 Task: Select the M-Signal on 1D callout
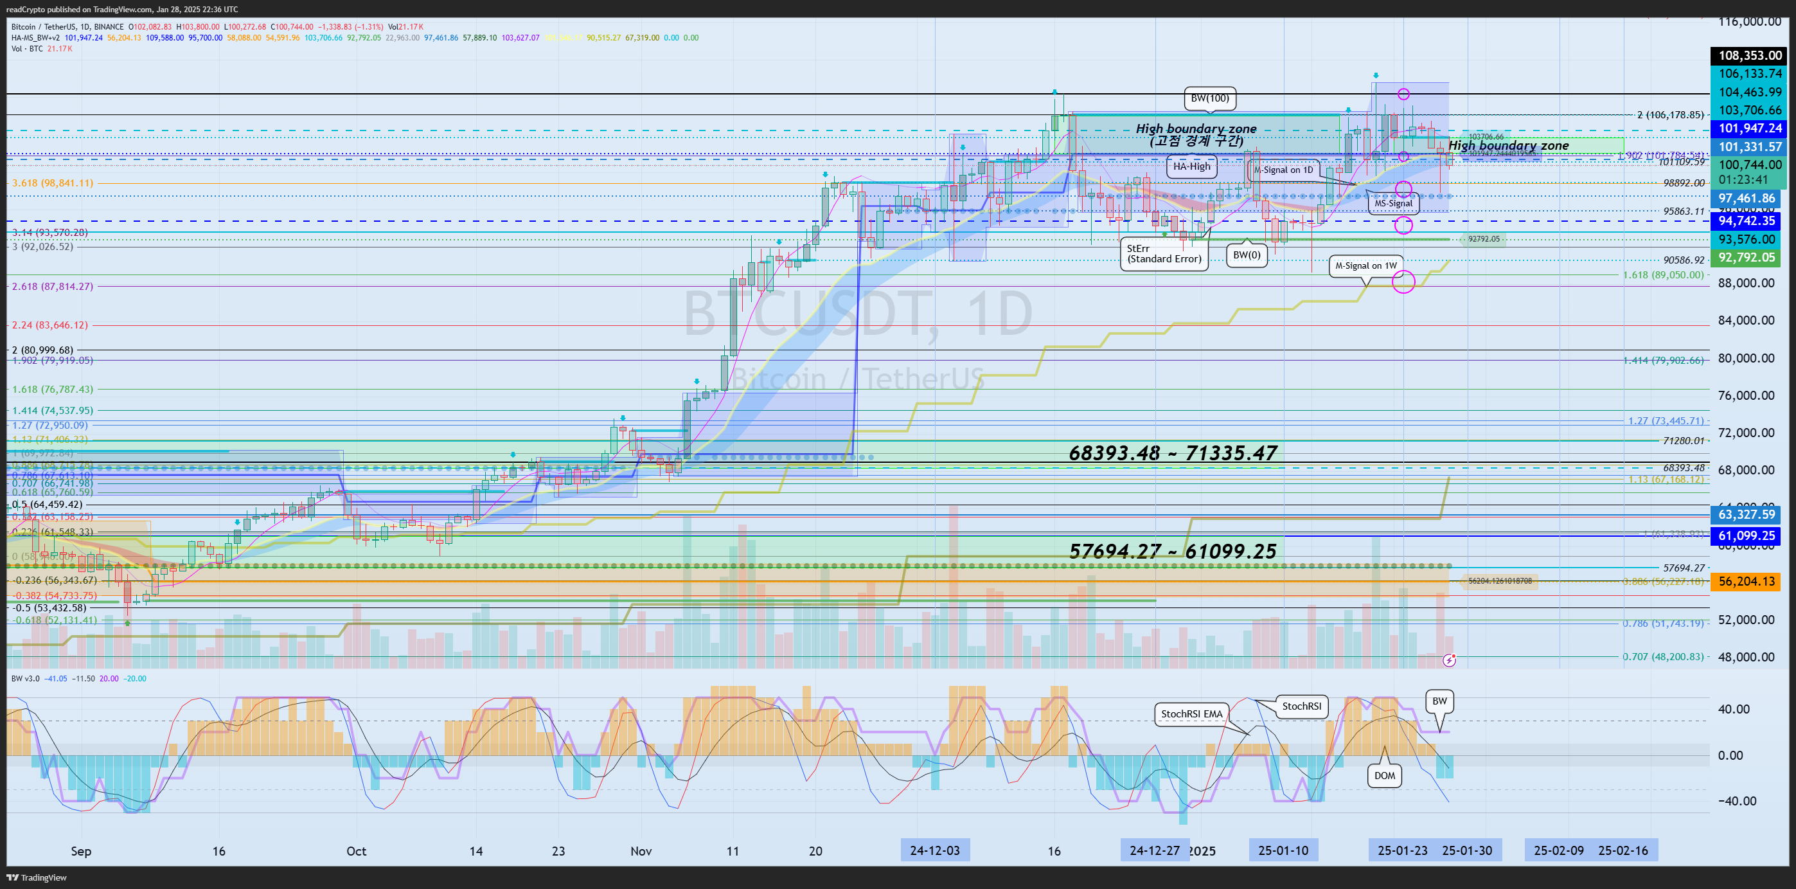pos(1284,170)
